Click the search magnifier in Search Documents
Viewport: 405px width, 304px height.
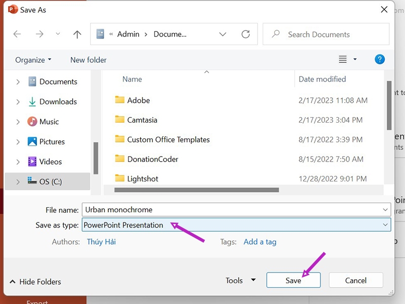click(275, 34)
